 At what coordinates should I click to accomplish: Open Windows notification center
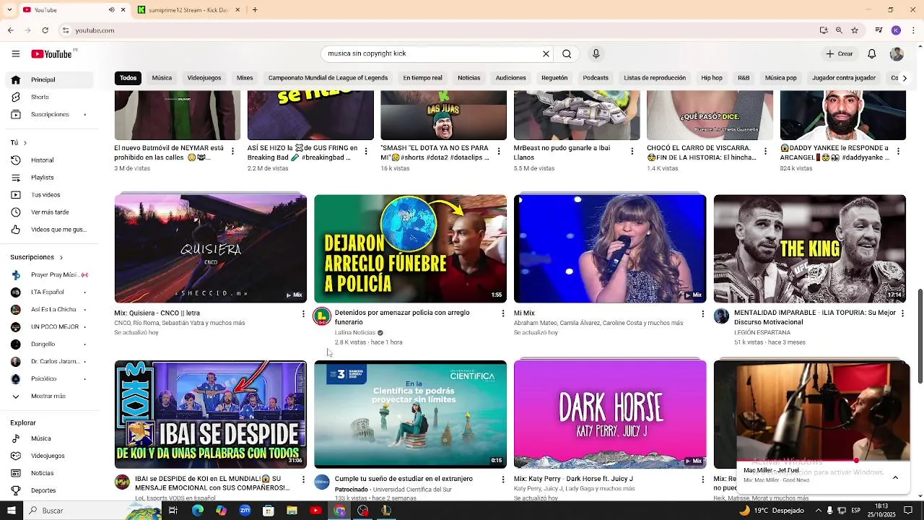908,511
